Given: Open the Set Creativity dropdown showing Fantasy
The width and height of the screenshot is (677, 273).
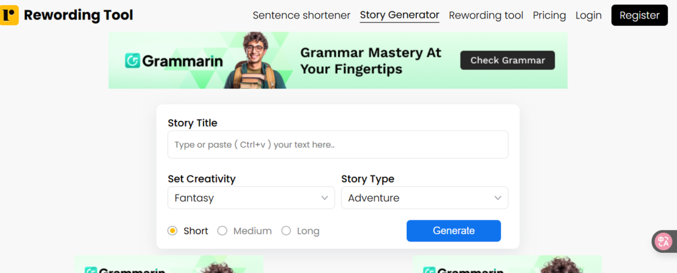Looking at the screenshot, I should pos(251,198).
